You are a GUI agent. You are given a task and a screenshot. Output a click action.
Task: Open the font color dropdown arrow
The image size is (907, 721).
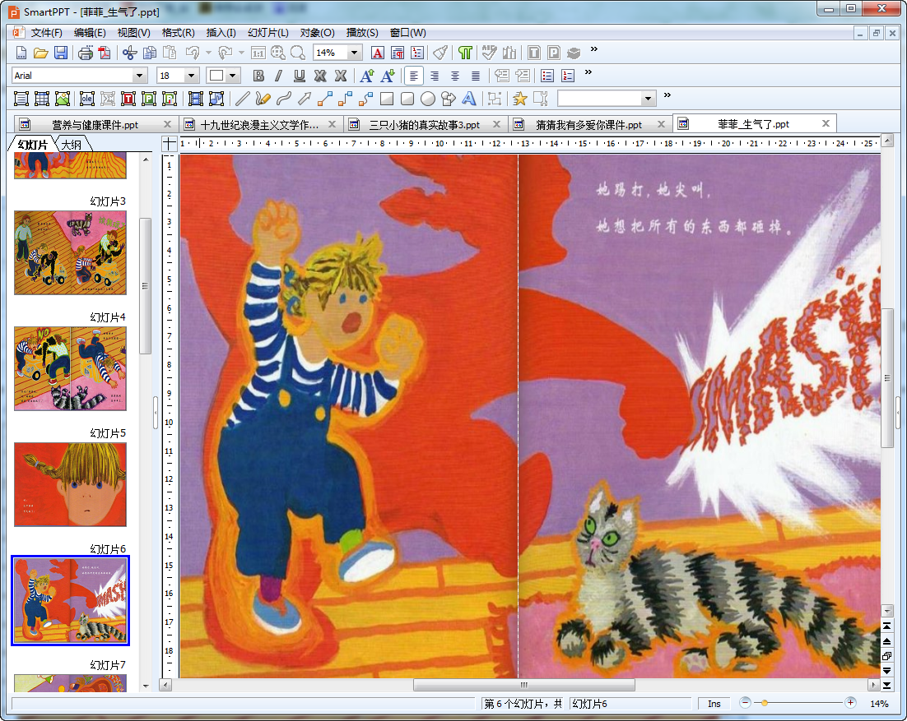coord(233,76)
